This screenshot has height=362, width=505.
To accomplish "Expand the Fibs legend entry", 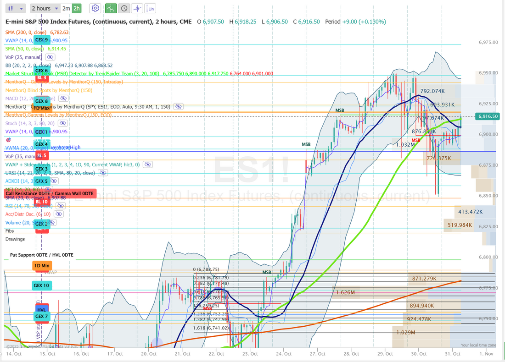I will (10, 231).
